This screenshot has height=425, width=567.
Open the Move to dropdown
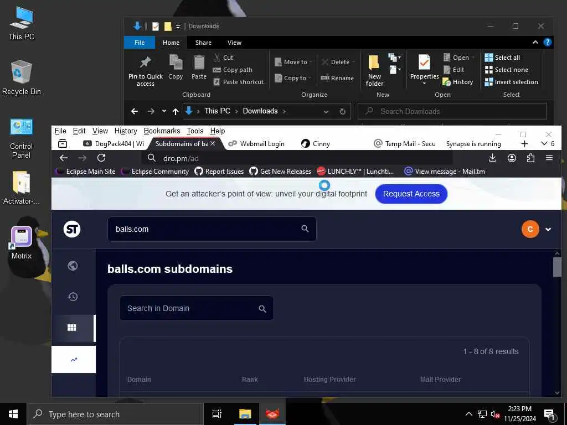pyautogui.click(x=293, y=62)
